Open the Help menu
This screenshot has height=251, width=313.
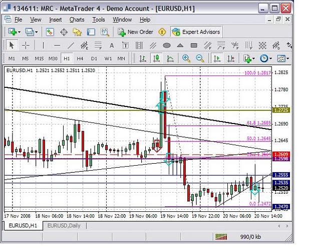pyautogui.click(x=145, y=20)
